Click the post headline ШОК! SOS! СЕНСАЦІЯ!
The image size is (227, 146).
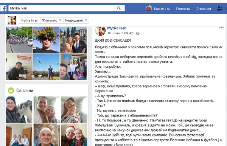pos(113,40)
